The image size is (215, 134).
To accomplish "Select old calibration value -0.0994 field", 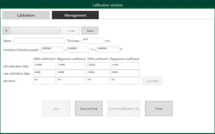I will (71, 66).
